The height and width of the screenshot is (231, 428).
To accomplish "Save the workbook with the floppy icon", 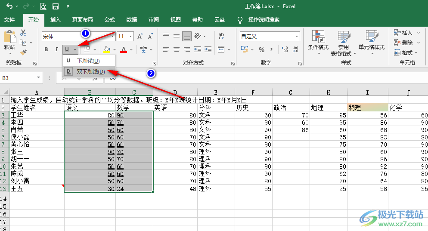I will 56,6.
